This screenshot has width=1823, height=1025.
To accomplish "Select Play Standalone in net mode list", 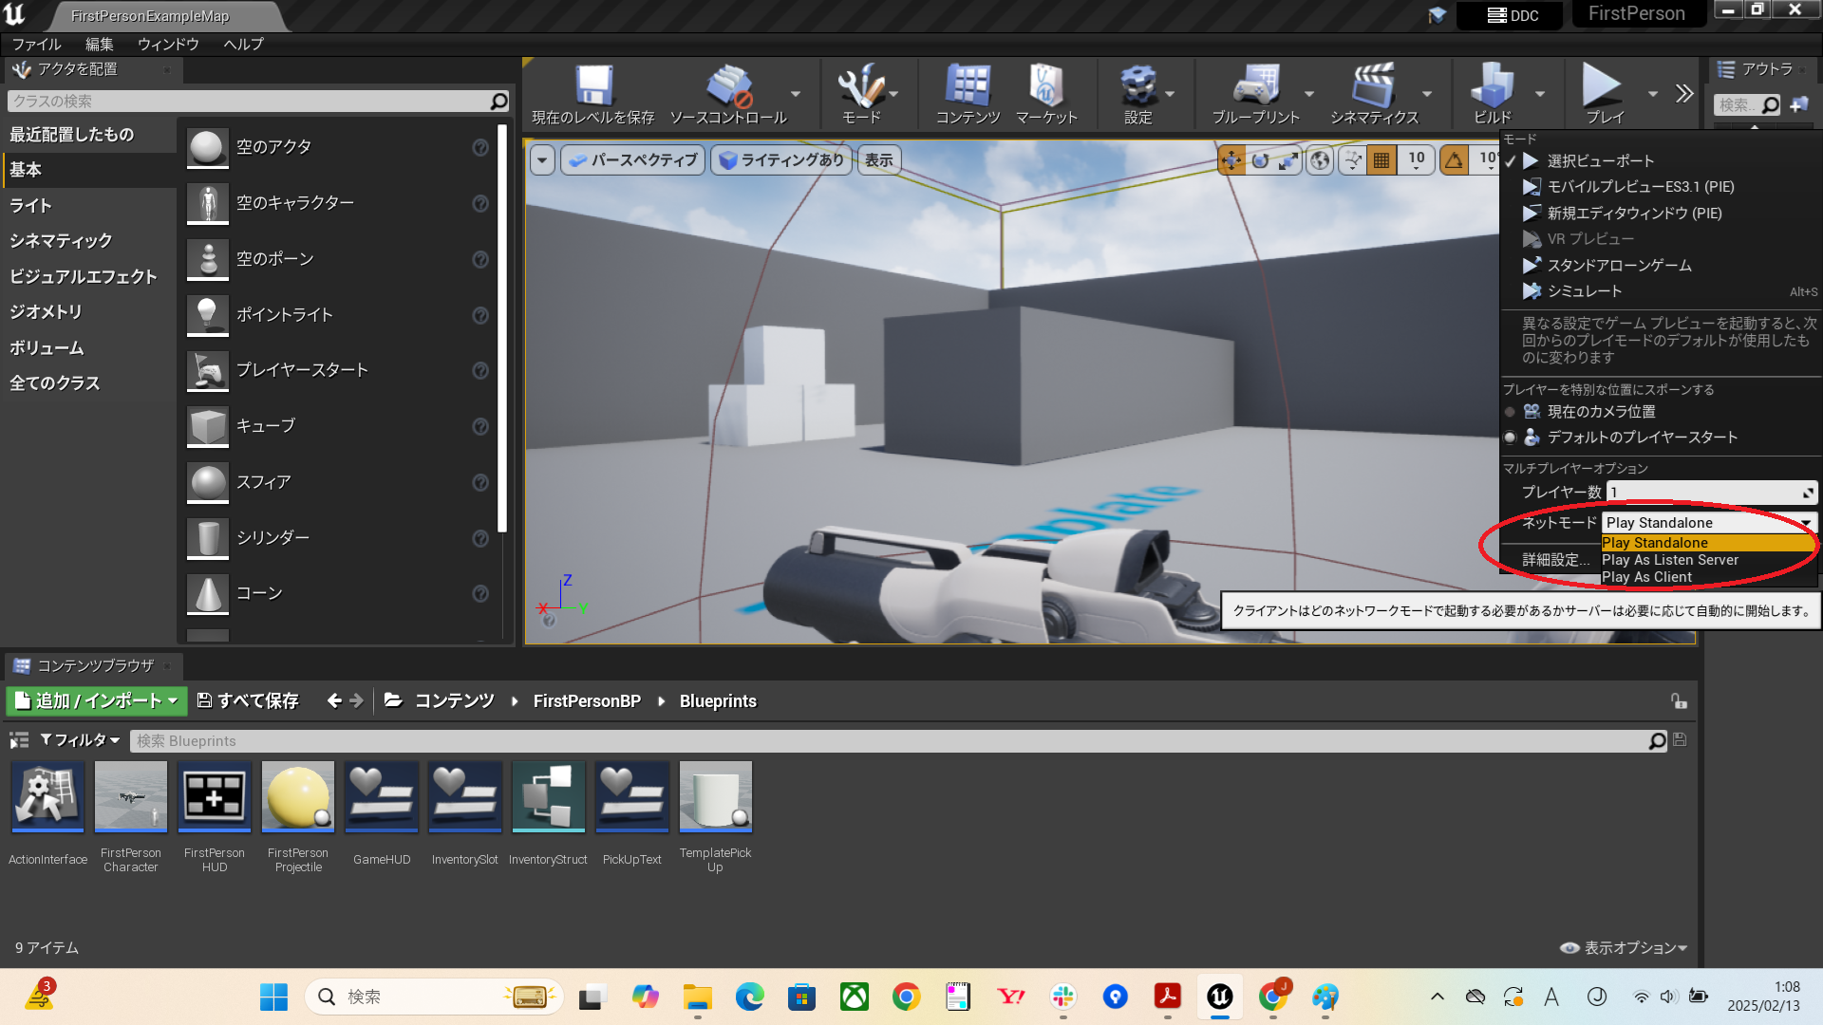I will pyautogui.click(x=1708, y=543).
